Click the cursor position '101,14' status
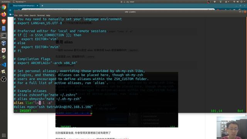The width and height of the screenshot is (247, 139). 216,111
